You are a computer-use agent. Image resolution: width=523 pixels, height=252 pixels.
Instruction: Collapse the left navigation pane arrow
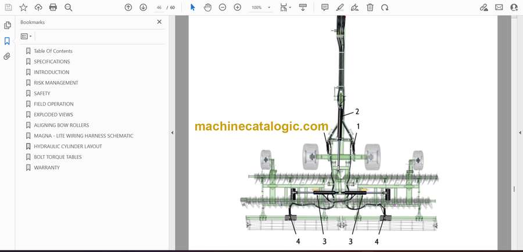(x=172, y=133)
